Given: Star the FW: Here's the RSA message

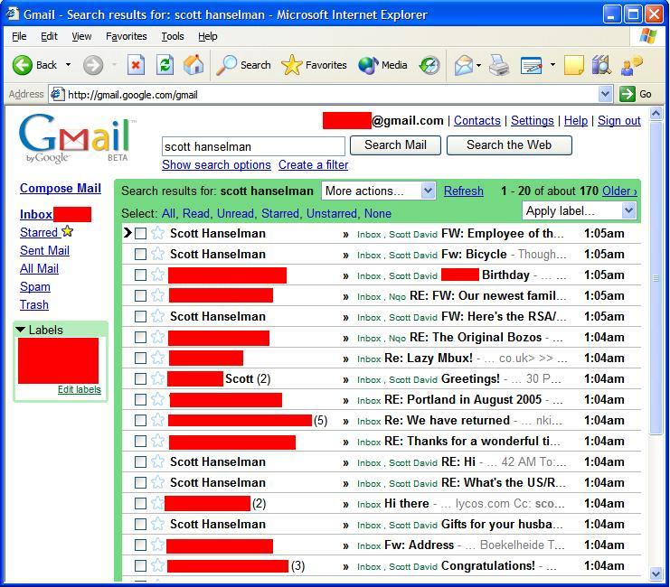Looking at the screenshot, I should click(x=157, y=316).
